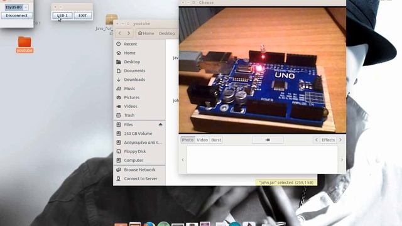402x226 pixels.
Task: Click the Cheese webcam preview
Action: (x=263, y=70)
